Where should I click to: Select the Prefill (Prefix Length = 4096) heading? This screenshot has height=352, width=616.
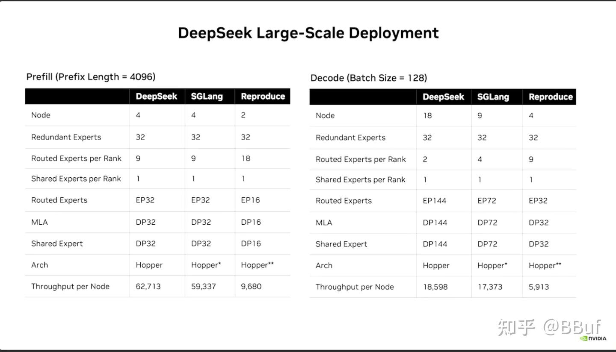point(91,77)
